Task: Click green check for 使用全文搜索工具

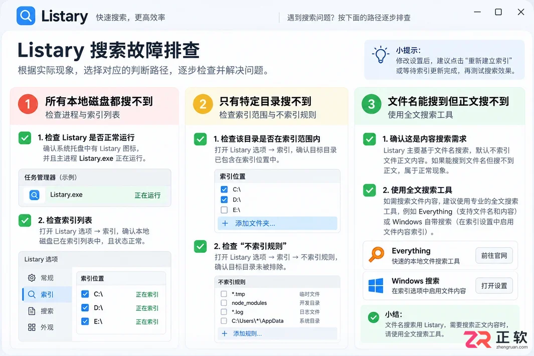Action: point(370,190)
